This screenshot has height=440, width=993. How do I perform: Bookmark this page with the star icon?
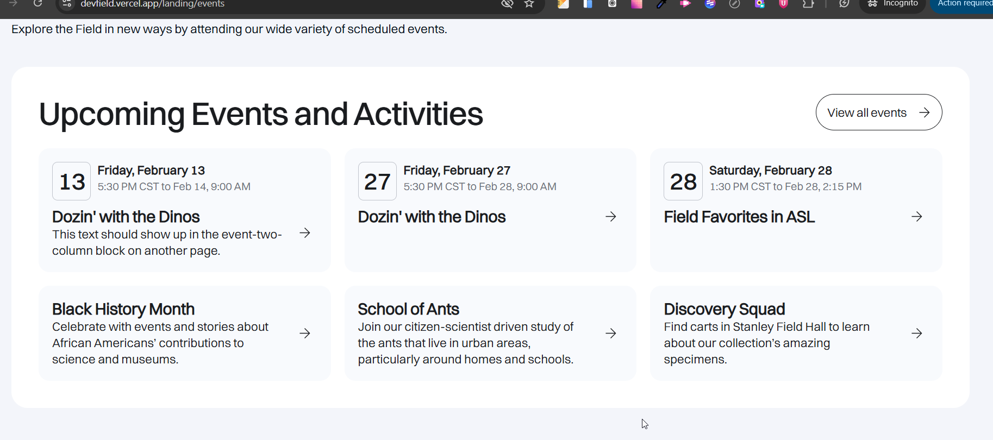pyautogui.click(x=529, y=4)
